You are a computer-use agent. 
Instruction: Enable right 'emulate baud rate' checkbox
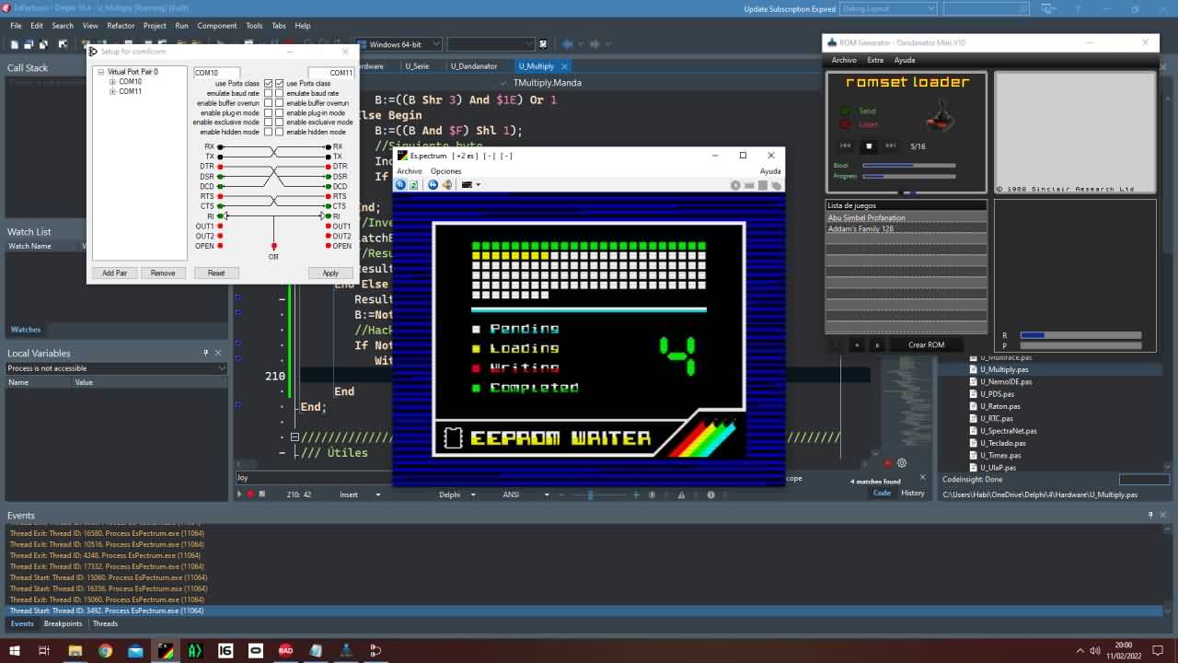(x=280, y=93)
